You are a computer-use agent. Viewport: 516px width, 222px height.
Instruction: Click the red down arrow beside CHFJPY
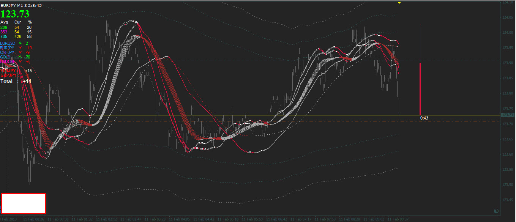point(20,52)
